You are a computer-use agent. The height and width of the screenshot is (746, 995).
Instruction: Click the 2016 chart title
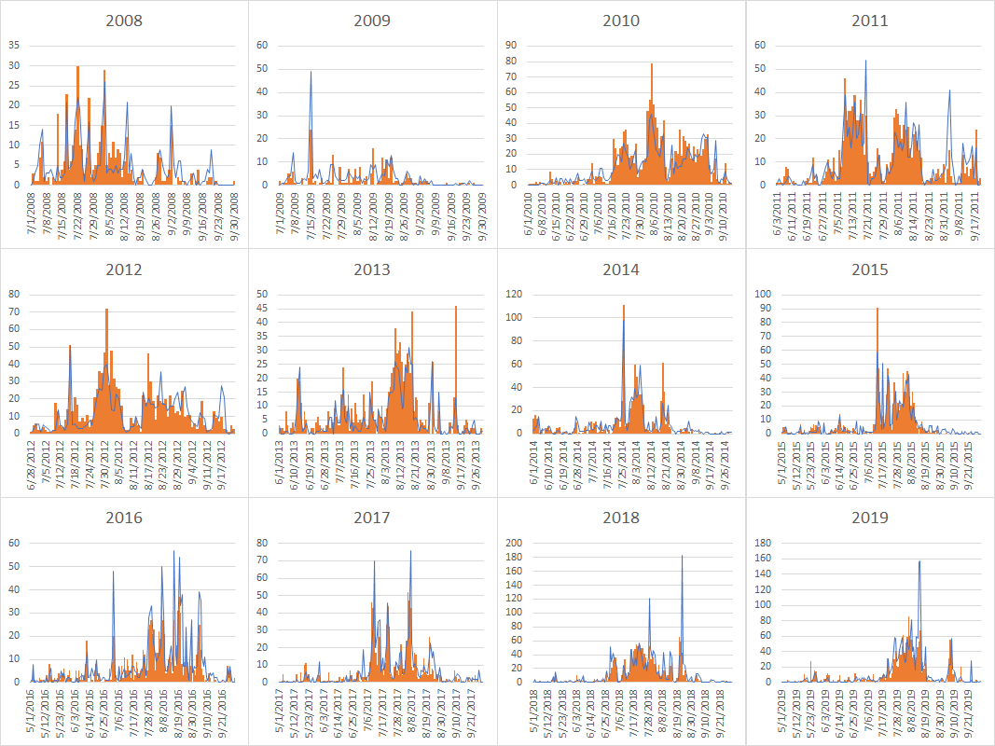pyautogui.click(x=124, y=518)
